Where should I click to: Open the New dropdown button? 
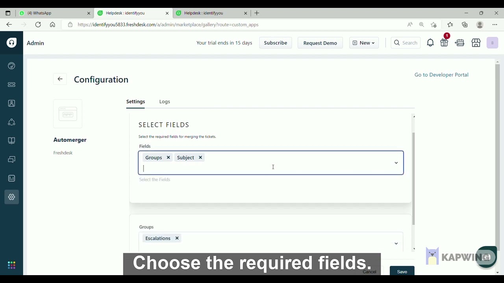[x=364, y=43]
